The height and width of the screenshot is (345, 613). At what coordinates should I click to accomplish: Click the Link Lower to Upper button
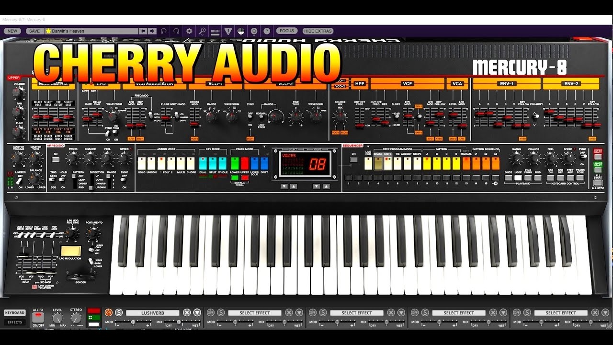coord(34,287)
